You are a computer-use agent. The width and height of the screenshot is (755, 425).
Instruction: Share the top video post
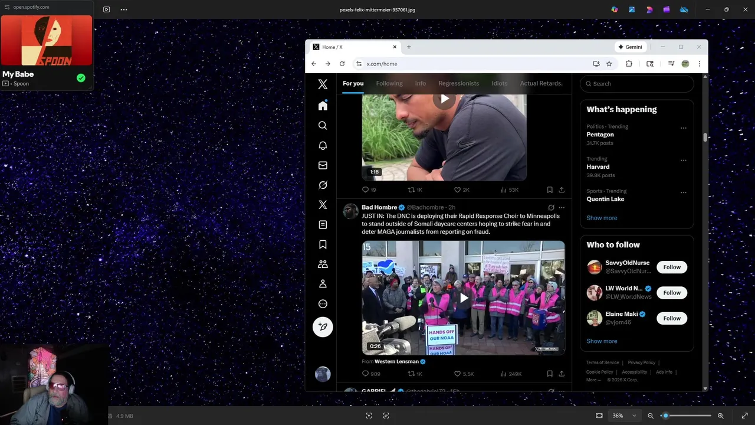pos(562,190)
